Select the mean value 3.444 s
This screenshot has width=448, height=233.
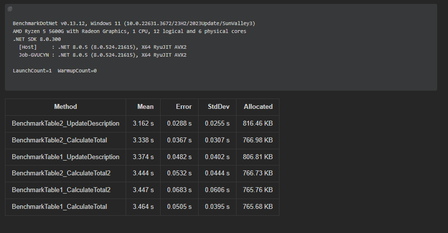(143, 173)
